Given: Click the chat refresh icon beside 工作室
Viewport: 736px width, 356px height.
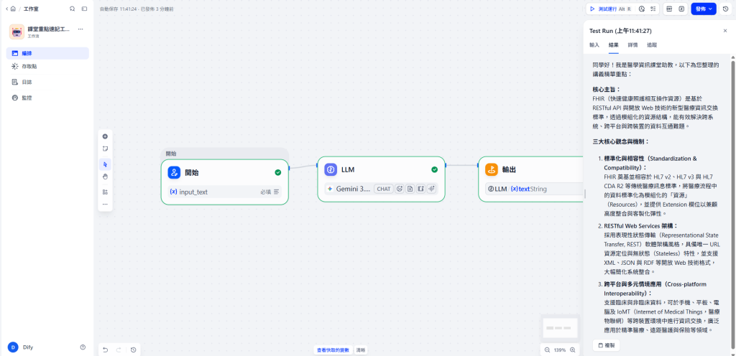Looking at the screenshot, I should (72, 9).
